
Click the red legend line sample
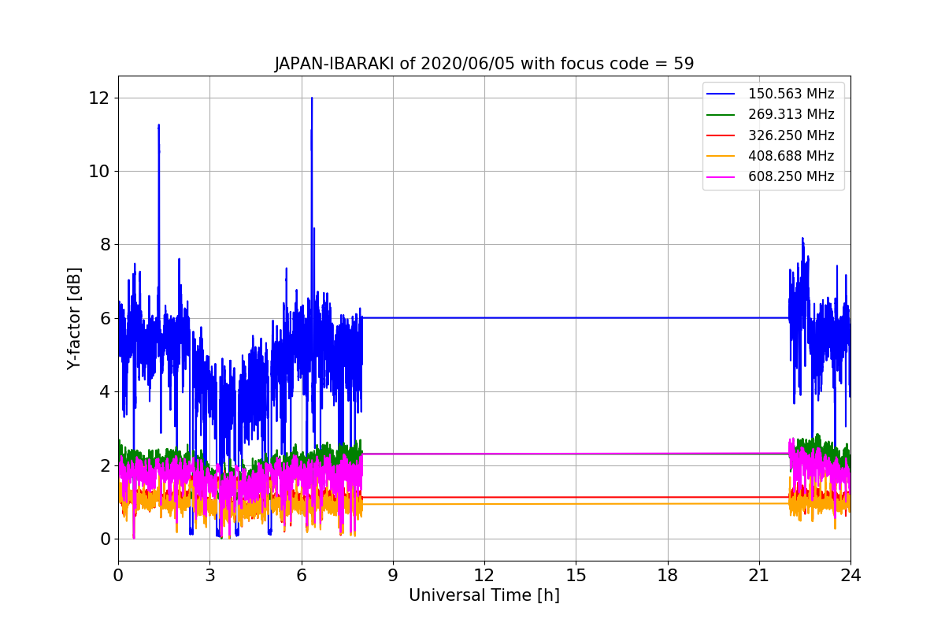721,135
